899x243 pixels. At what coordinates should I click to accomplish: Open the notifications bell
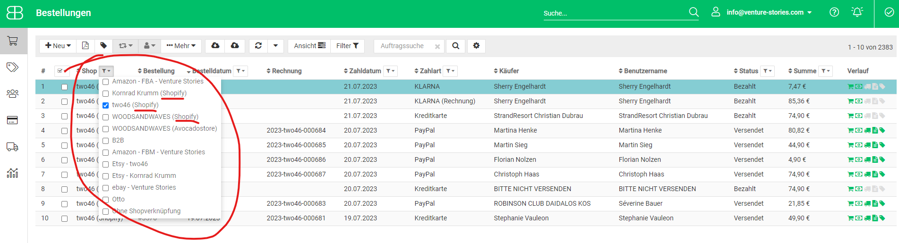(857, 12)
